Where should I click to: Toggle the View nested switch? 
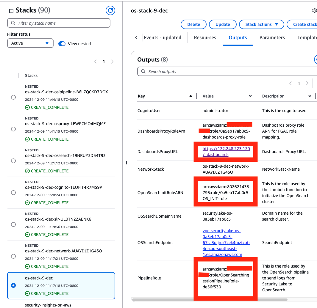coord(62,44)
